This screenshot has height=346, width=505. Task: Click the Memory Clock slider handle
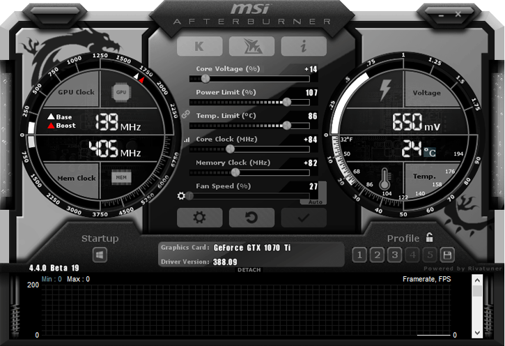[235, 172]
